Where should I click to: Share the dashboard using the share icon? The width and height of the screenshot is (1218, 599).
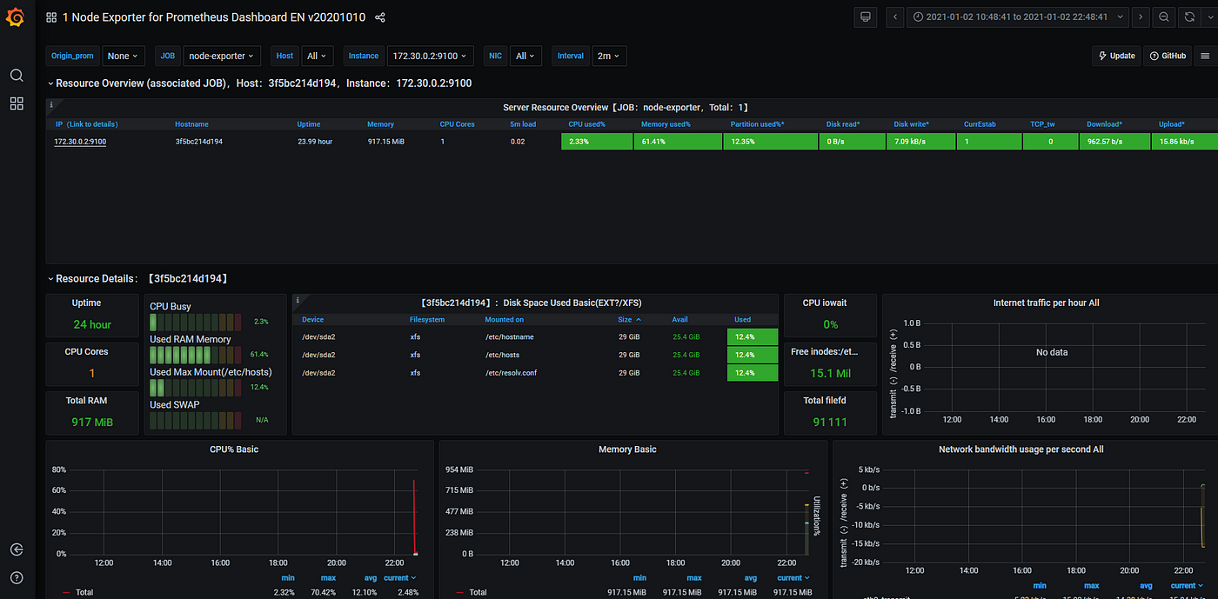380,17
